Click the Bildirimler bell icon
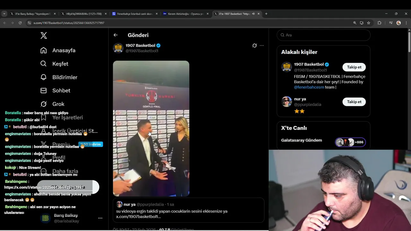411x231 pixels. point(44,77)
